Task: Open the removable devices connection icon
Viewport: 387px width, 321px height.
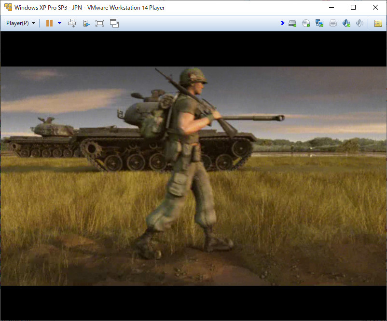Action: click(86, 23)
